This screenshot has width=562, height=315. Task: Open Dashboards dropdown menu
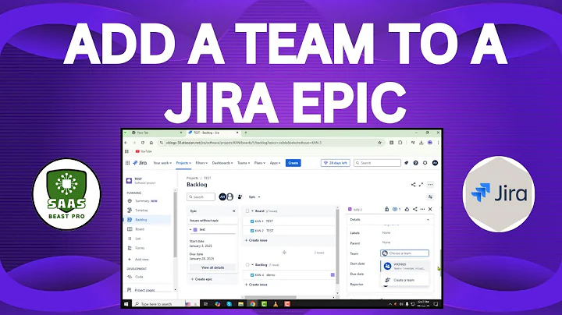tap(222, 163)
